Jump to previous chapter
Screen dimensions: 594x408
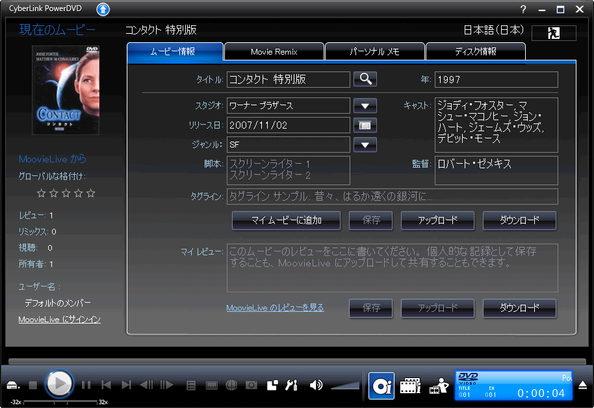[107, 385]
